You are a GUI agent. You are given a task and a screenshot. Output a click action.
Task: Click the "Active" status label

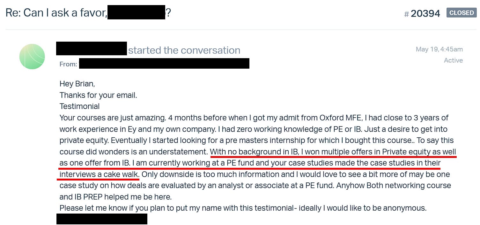coord(453,60)
